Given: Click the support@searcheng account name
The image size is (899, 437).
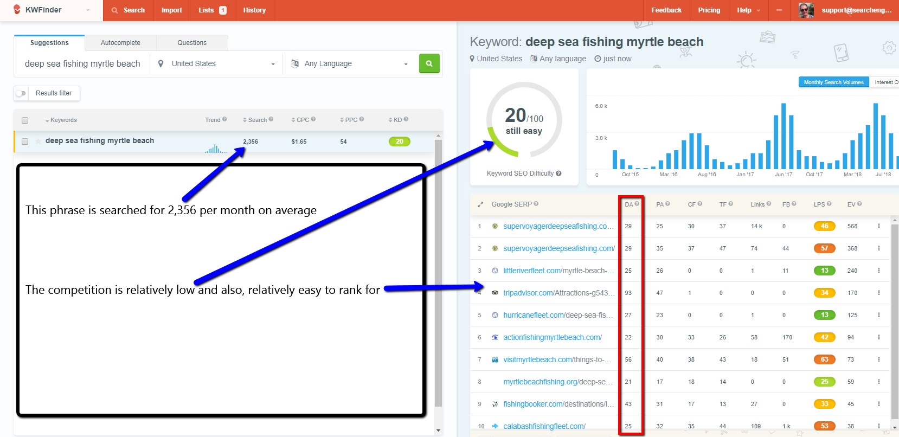Looking at the screenshot, I should pyautogui.click(x=857, y=10).
